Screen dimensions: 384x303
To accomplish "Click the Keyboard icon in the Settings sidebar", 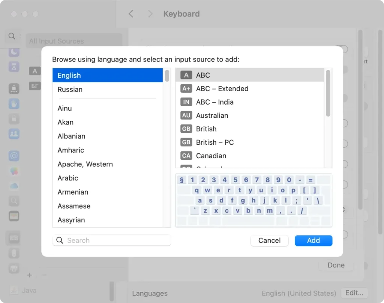I will 13,238.
